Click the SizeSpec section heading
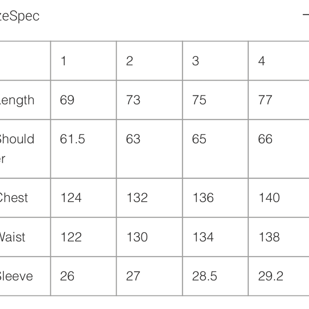This screenshot has width=309, height=309. click(x=19, y=16)
